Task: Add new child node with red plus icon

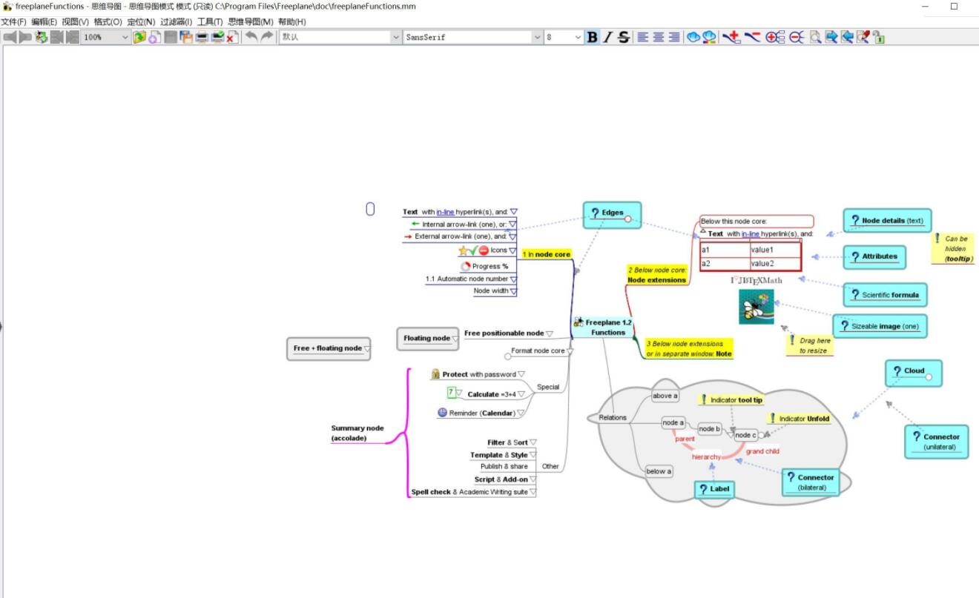Action: click(x=732, y=37)
